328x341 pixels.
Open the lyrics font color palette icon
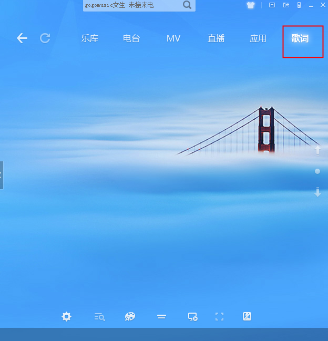(x=130, y=316)
